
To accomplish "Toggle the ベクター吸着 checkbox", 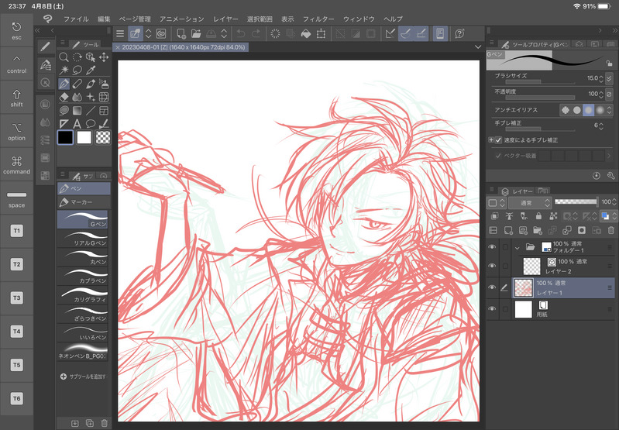I will pos(499,156).
